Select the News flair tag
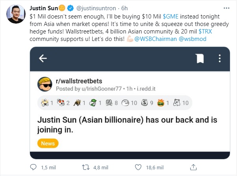Image resolution: width=237 pixels, height=176 pixels. 48,143
